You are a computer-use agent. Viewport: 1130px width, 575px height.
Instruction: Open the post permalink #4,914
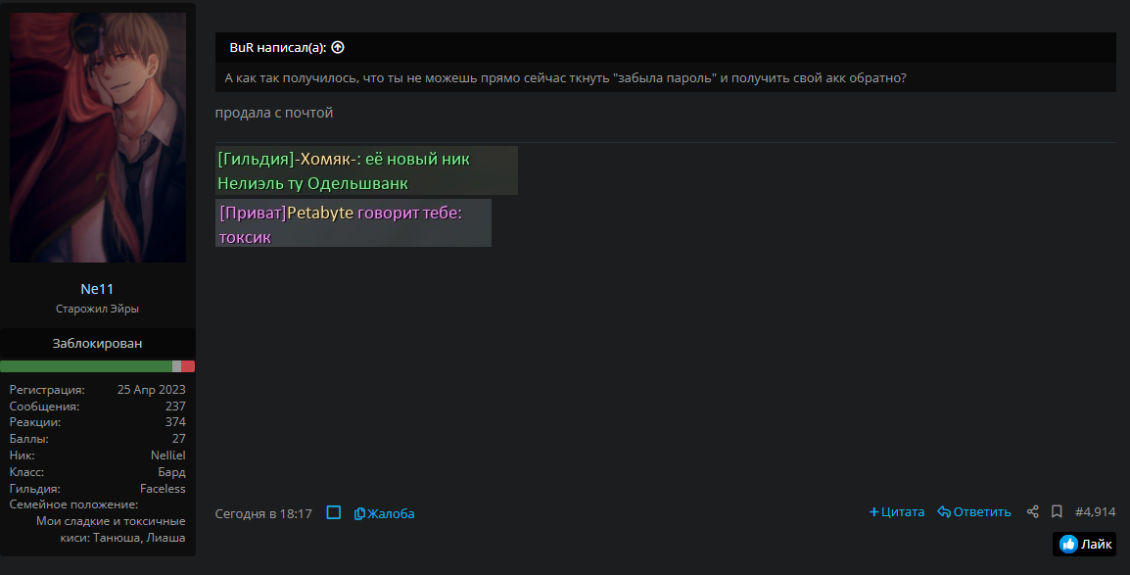[x=1095, y=512]
